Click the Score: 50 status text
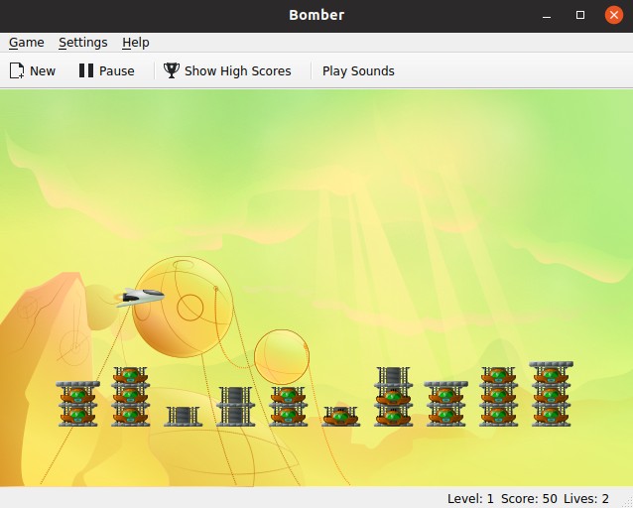 [529, 499]
